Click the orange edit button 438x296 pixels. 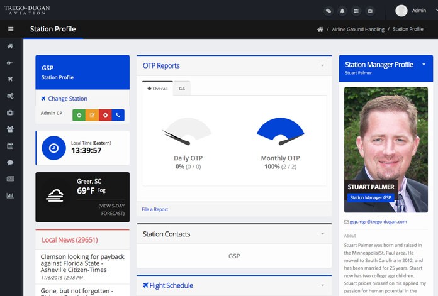[91, 115]
